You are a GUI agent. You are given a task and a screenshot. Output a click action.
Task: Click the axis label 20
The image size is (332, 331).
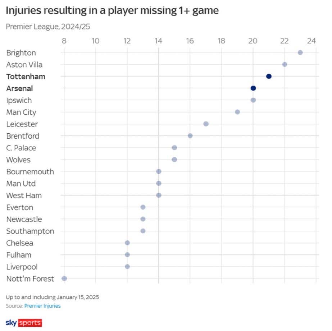pos(253,41)
